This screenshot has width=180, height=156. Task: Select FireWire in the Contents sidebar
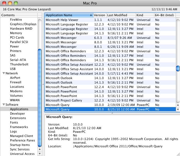coord(16,20)
